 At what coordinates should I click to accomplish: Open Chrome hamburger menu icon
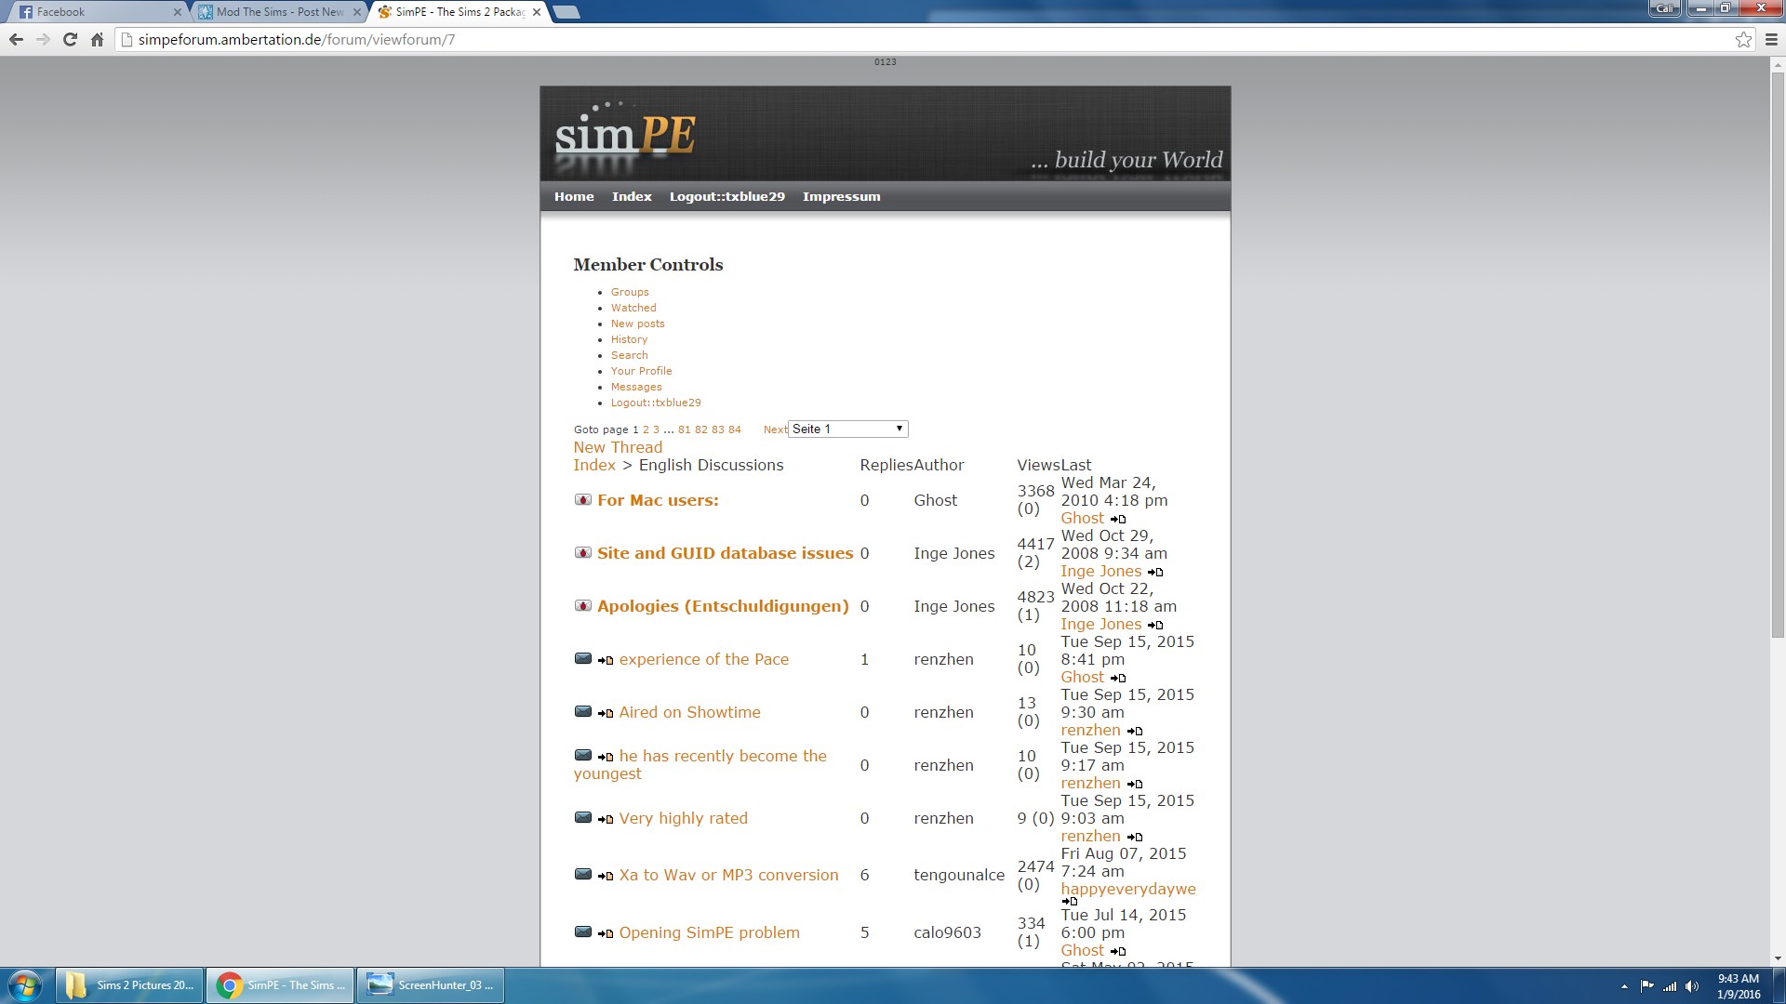(x=1771, y=39)
